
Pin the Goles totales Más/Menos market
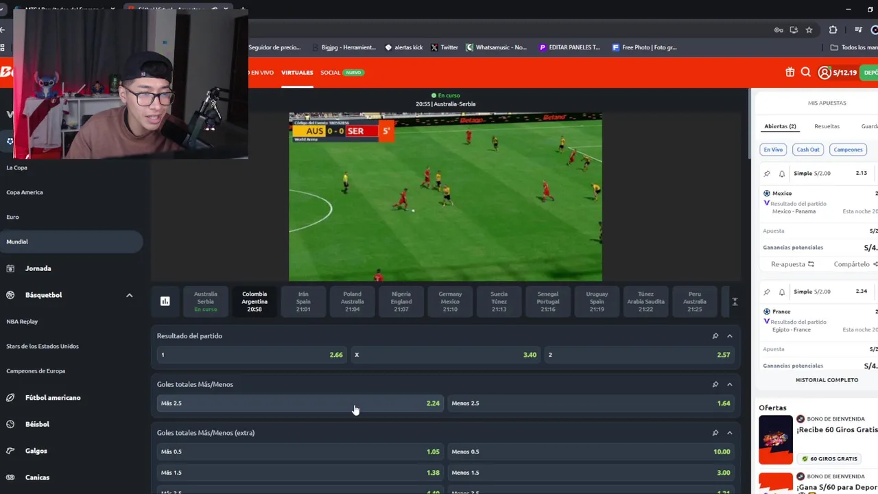click(715, 384)
